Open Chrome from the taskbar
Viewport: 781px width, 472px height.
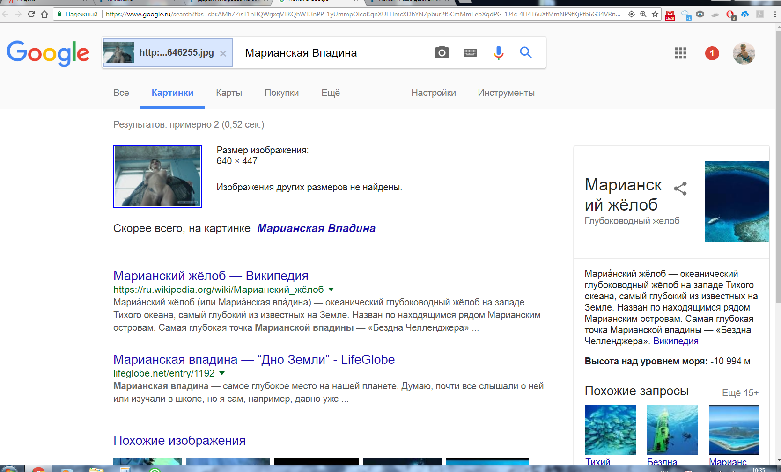(38, 469)
